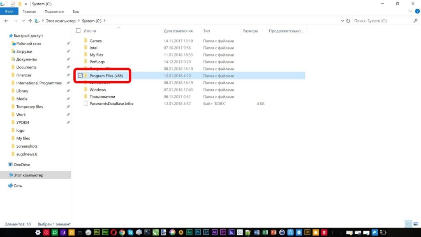Expand chevron after Этот компьютер in path
The width and height of the screenshot is (421, 237).
pyautogui.click(x=79, y=21)
